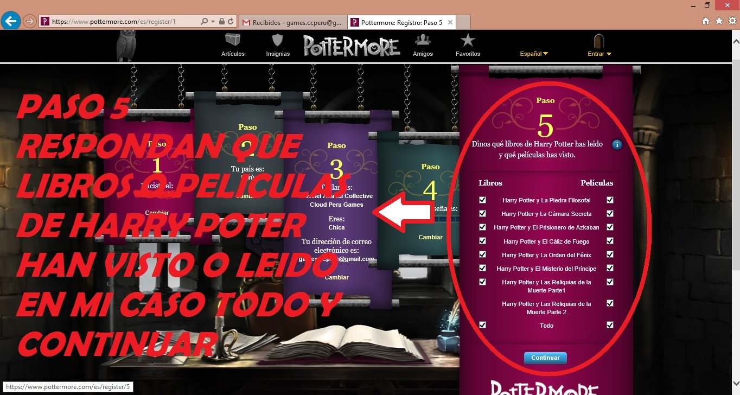Close the Pottermore Registro Paso 5 tab

coord(450,23)
